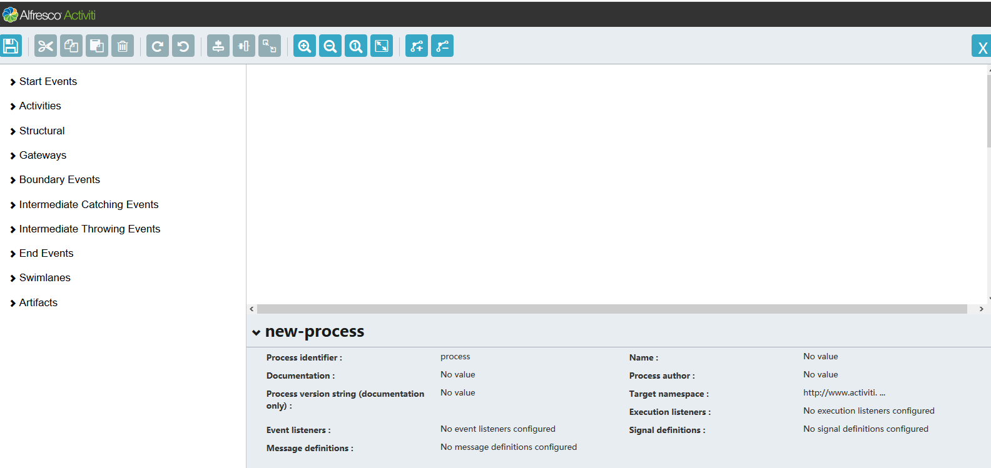Align model vertically using the toolbar icon
Viewport: 991px width, 468px height.
pyautogui.click(x=218, y=46)
